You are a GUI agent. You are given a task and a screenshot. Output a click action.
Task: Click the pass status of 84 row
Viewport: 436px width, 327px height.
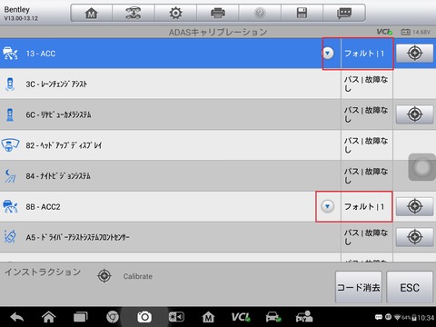pyautogui.click(x=366, y=176)
